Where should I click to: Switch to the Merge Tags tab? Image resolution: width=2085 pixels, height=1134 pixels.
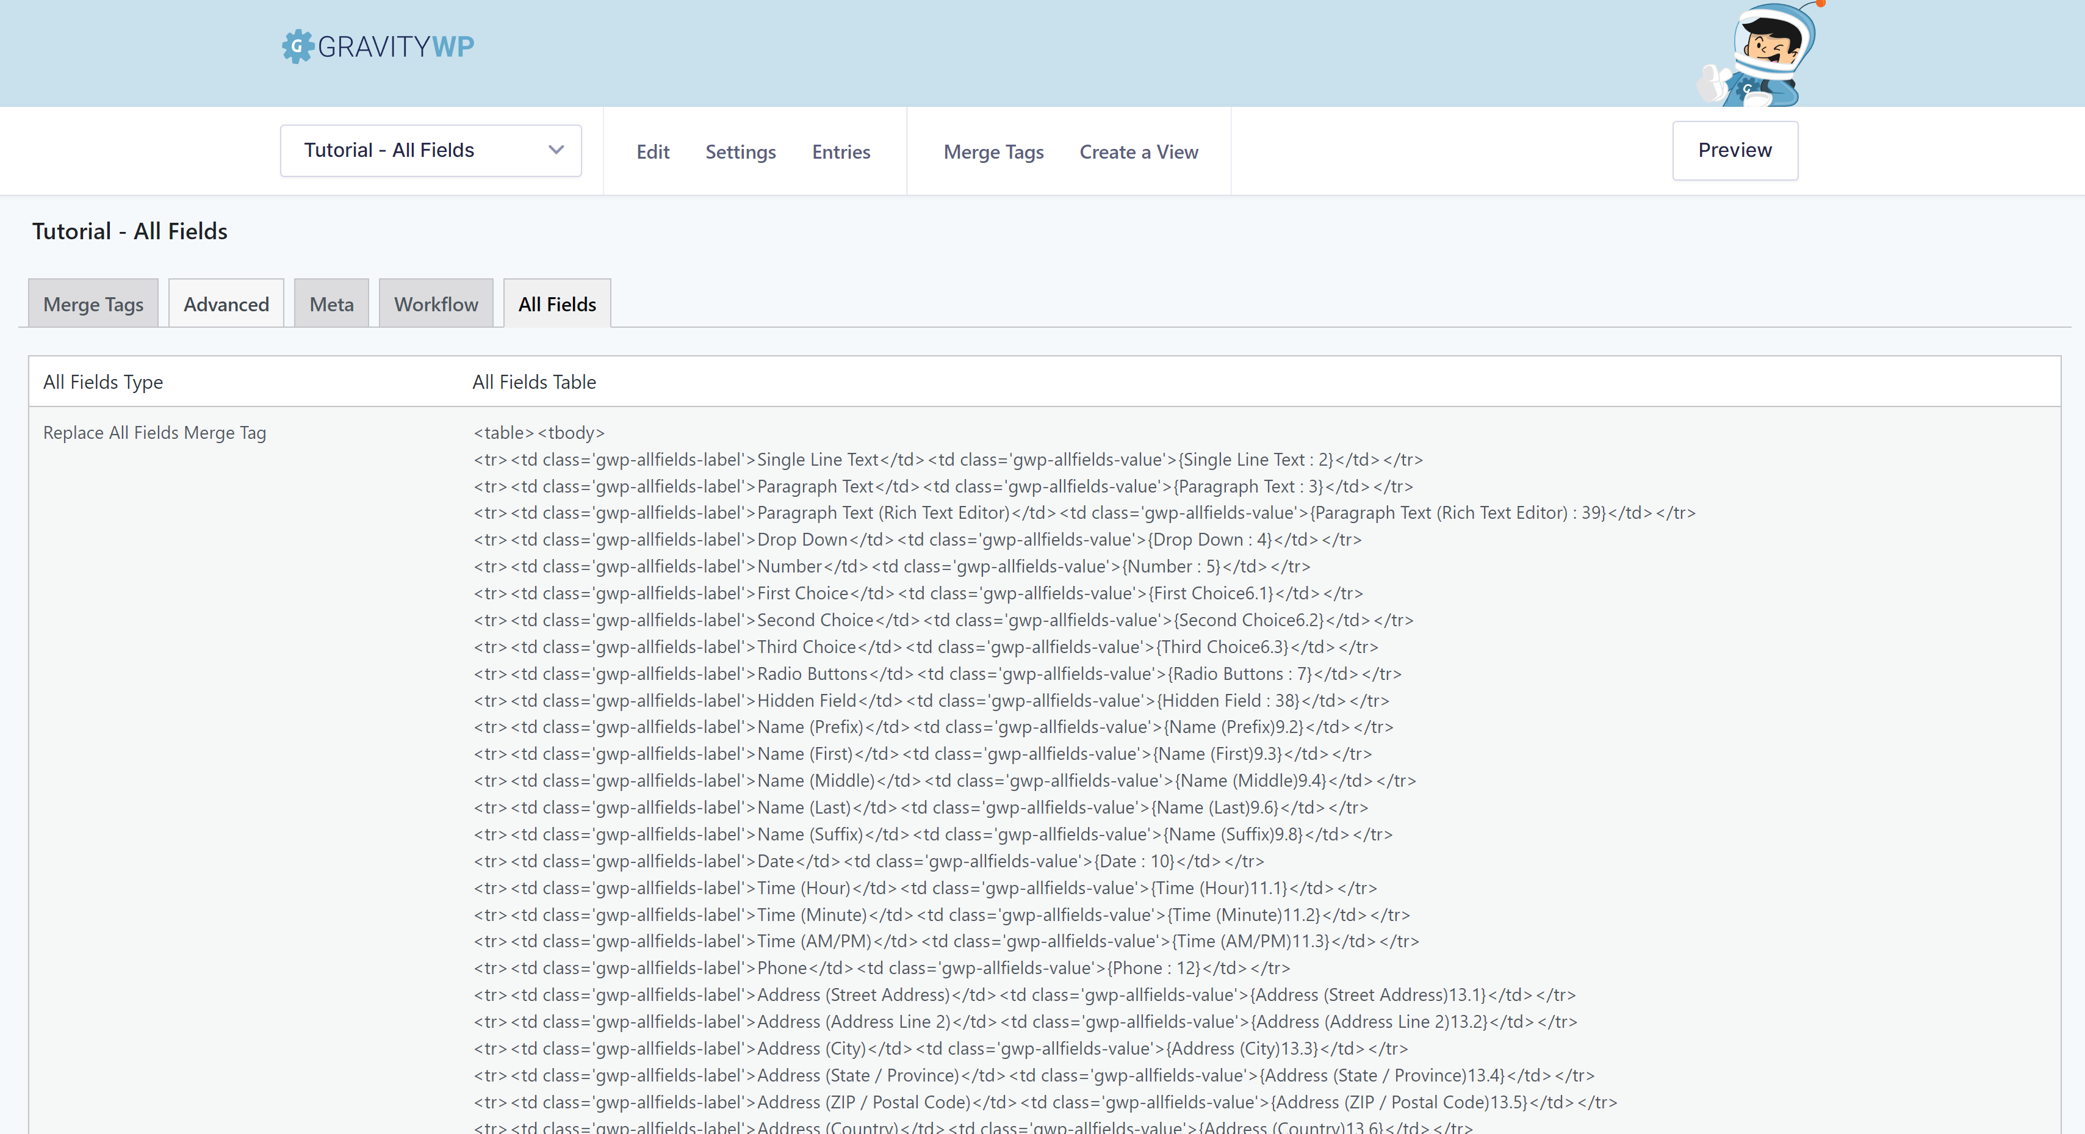click(x=93, y=303)
